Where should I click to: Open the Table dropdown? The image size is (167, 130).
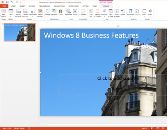11,17
